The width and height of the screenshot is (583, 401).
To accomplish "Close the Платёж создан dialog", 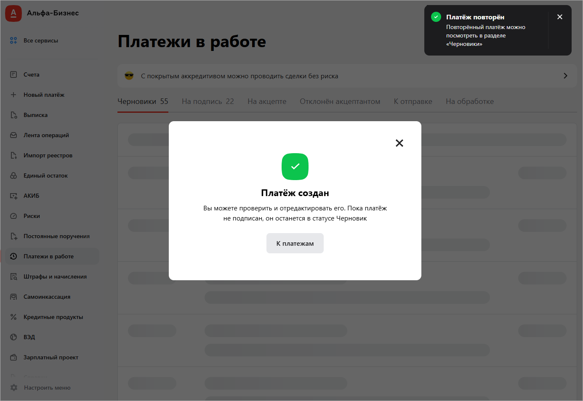I will (x=399, y=143).
